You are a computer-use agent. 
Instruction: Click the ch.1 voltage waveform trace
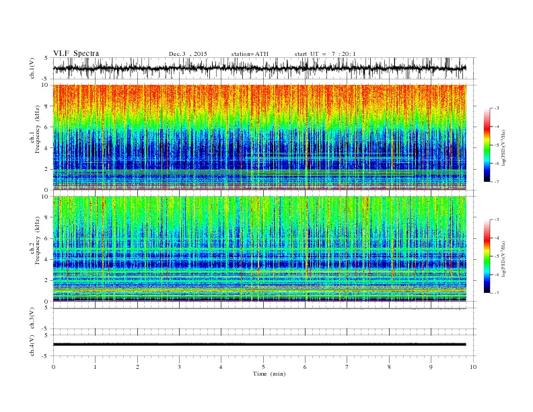259,68
